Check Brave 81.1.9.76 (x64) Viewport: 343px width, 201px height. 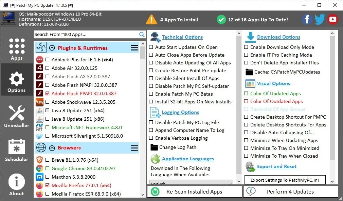tap(47, 160)
